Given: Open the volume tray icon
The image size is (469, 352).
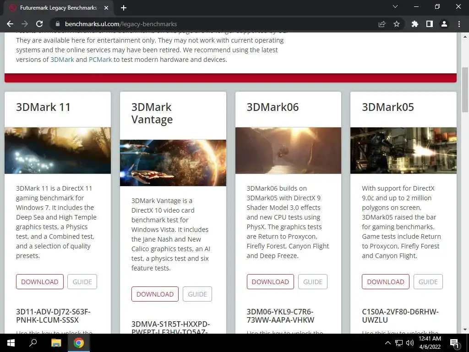Looking at the screenshot, I should pyautogui.click(x=410, y=343).
